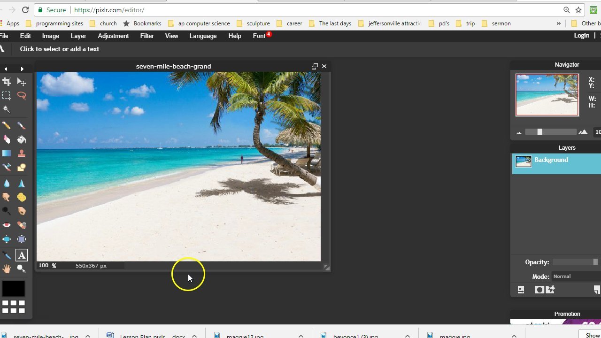The width and height of the screenshot is (601, 338).
Task: Select the Crop tool
Action: pos(7,82)
